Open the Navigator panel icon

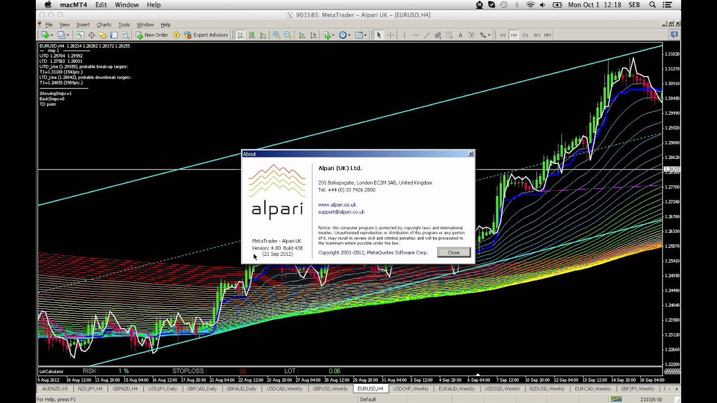[103, 35]
